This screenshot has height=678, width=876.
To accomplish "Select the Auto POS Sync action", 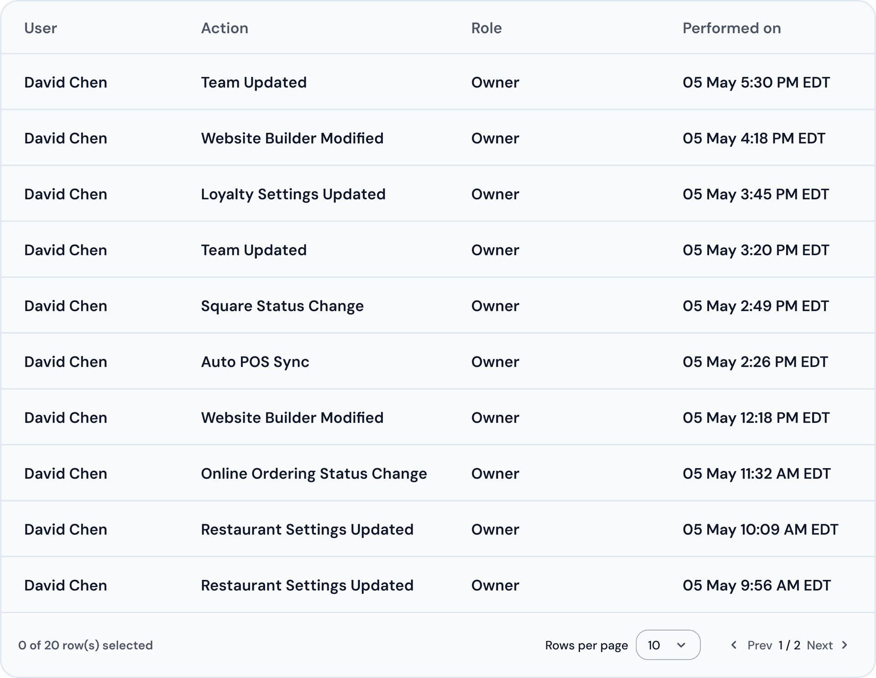I will click(x=255, y=362).
